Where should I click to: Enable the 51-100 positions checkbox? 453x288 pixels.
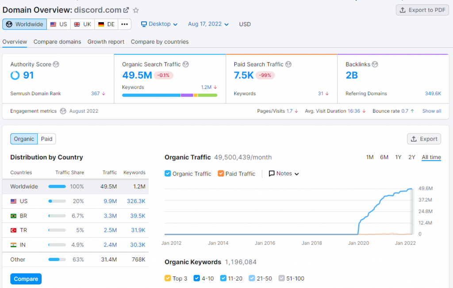281,278
